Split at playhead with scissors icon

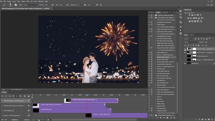[x=25, y=96]
